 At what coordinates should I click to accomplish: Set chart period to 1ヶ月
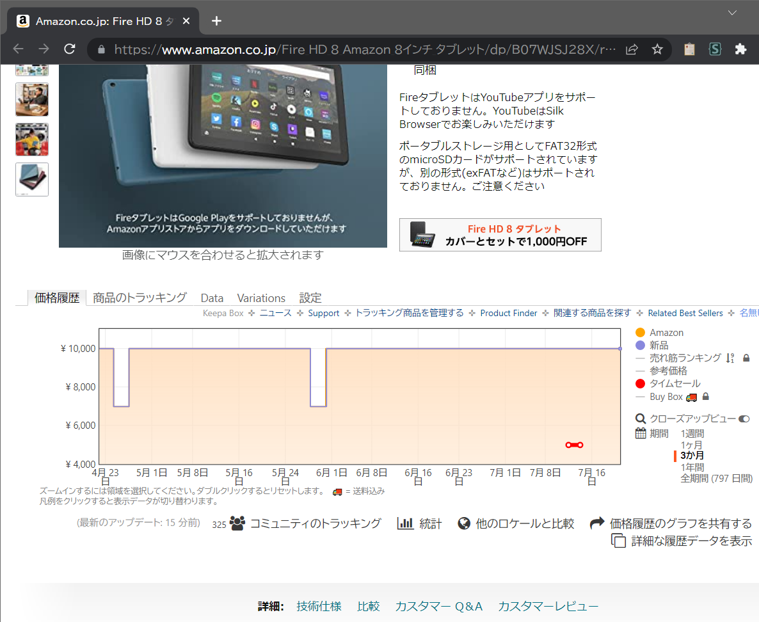(x=691, y=444)
